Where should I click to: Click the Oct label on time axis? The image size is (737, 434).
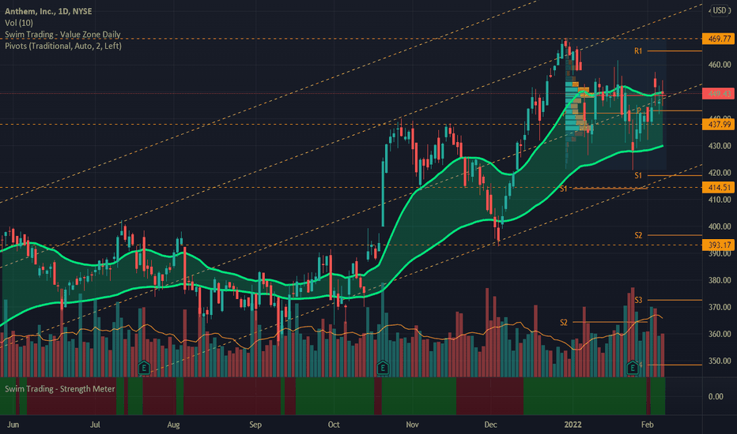334,425
